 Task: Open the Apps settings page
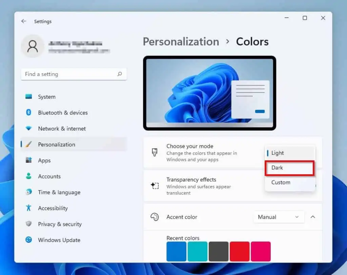[44, 160]
